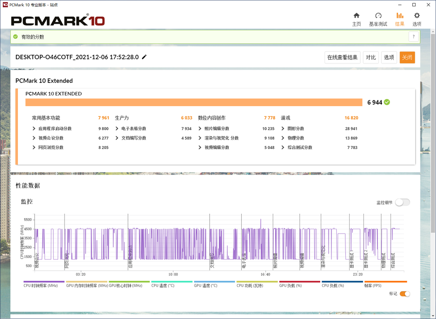Open the 选项 gear icon
This screenshot has width=436, height=319.
pos(417,16)
